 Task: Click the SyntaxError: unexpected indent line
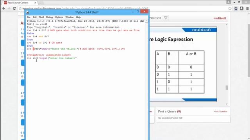tap(48, 55)
